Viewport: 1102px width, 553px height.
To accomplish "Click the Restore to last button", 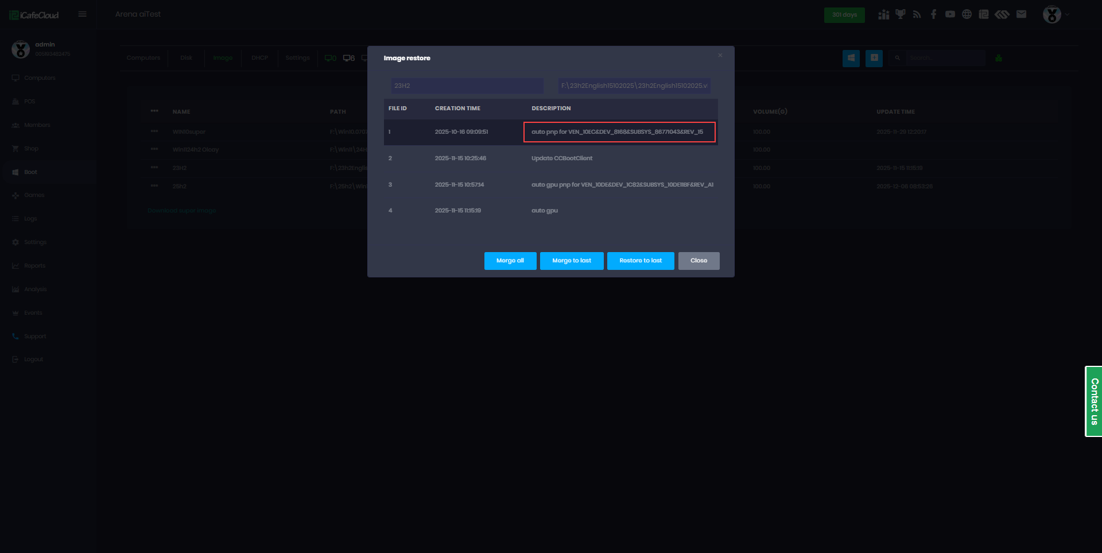I will (x=640, y=261).
